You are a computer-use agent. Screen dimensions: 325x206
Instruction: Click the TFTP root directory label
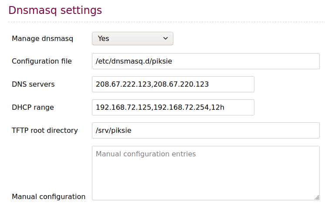click(x=45, y=131)
